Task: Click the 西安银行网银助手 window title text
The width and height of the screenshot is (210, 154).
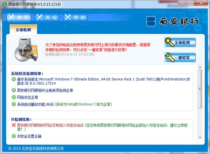Action: coord(35,4)
